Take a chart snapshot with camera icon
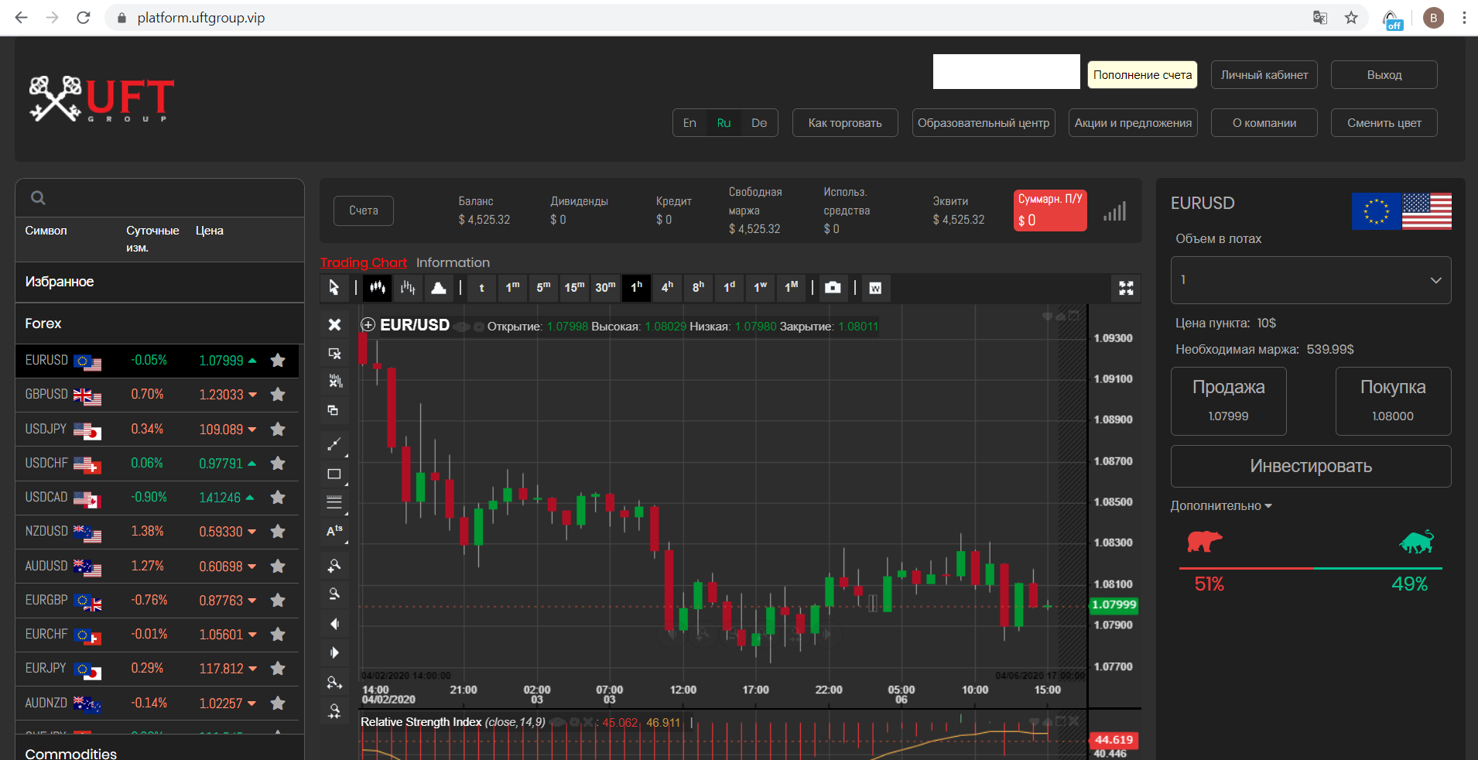Screen dimensions: 1478x760 tap(833, 288)
